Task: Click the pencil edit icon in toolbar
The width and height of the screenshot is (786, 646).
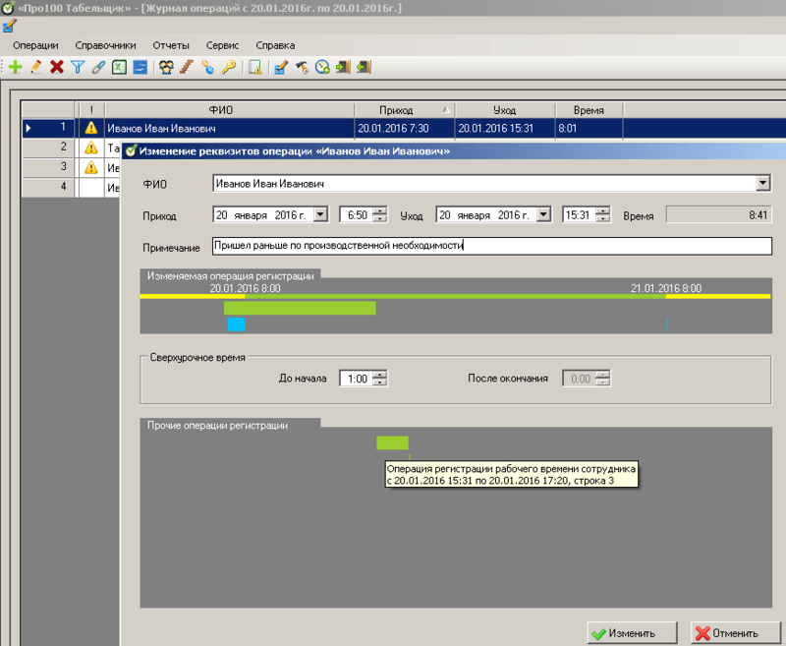Action: click(36, 67)
